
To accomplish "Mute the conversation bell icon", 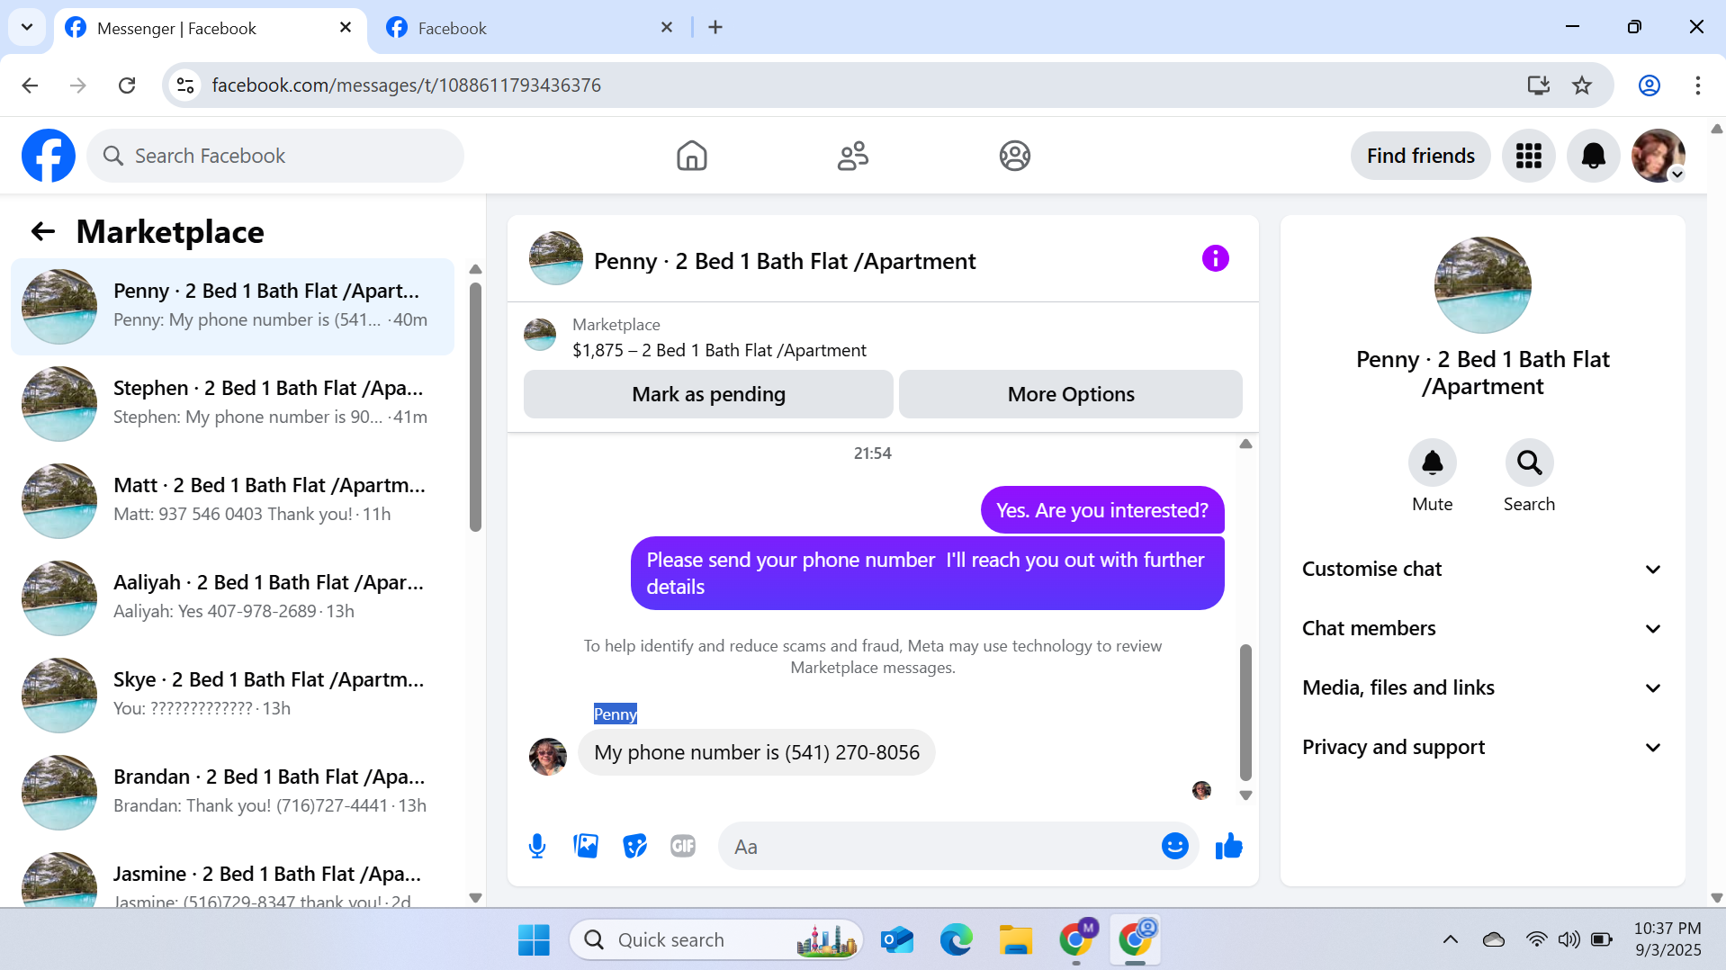I will (x=1432, y=463).
